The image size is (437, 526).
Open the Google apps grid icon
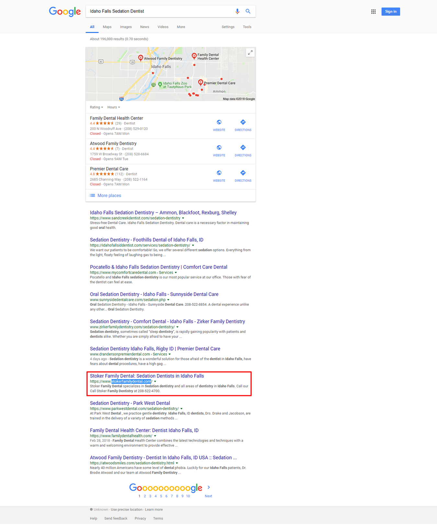click(373, 12)
